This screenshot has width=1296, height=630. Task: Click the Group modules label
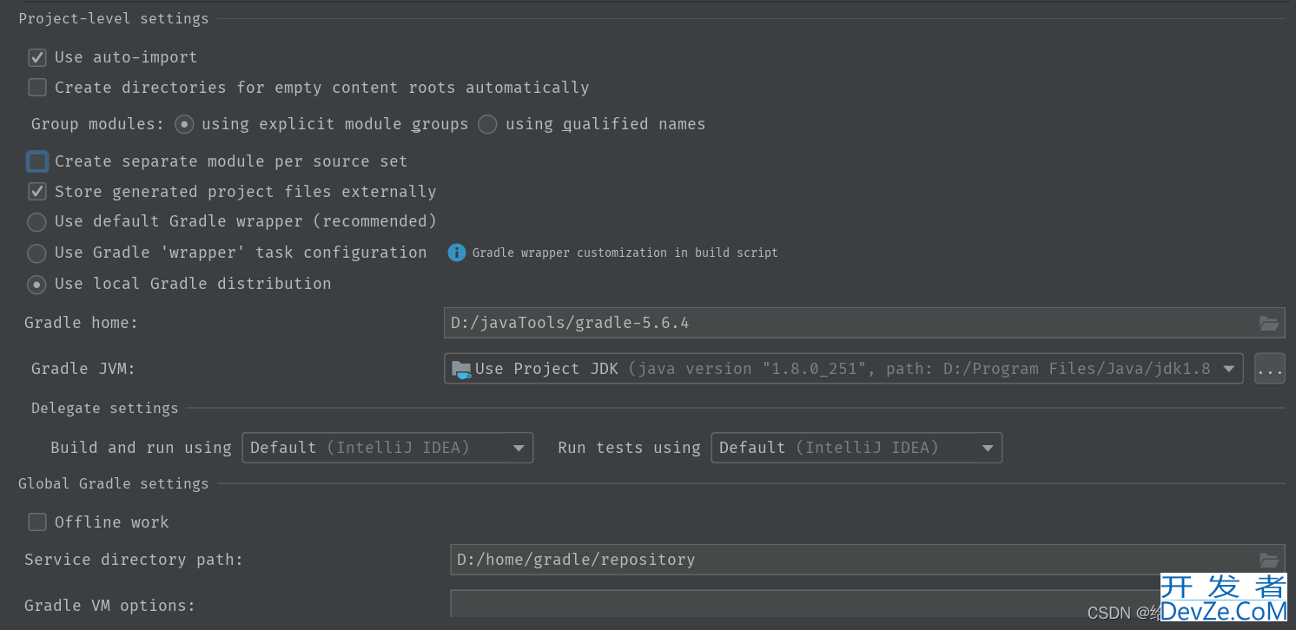(97, 124)
